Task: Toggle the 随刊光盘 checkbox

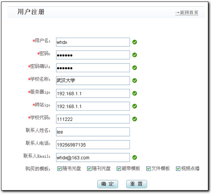Action: point(89,169)
